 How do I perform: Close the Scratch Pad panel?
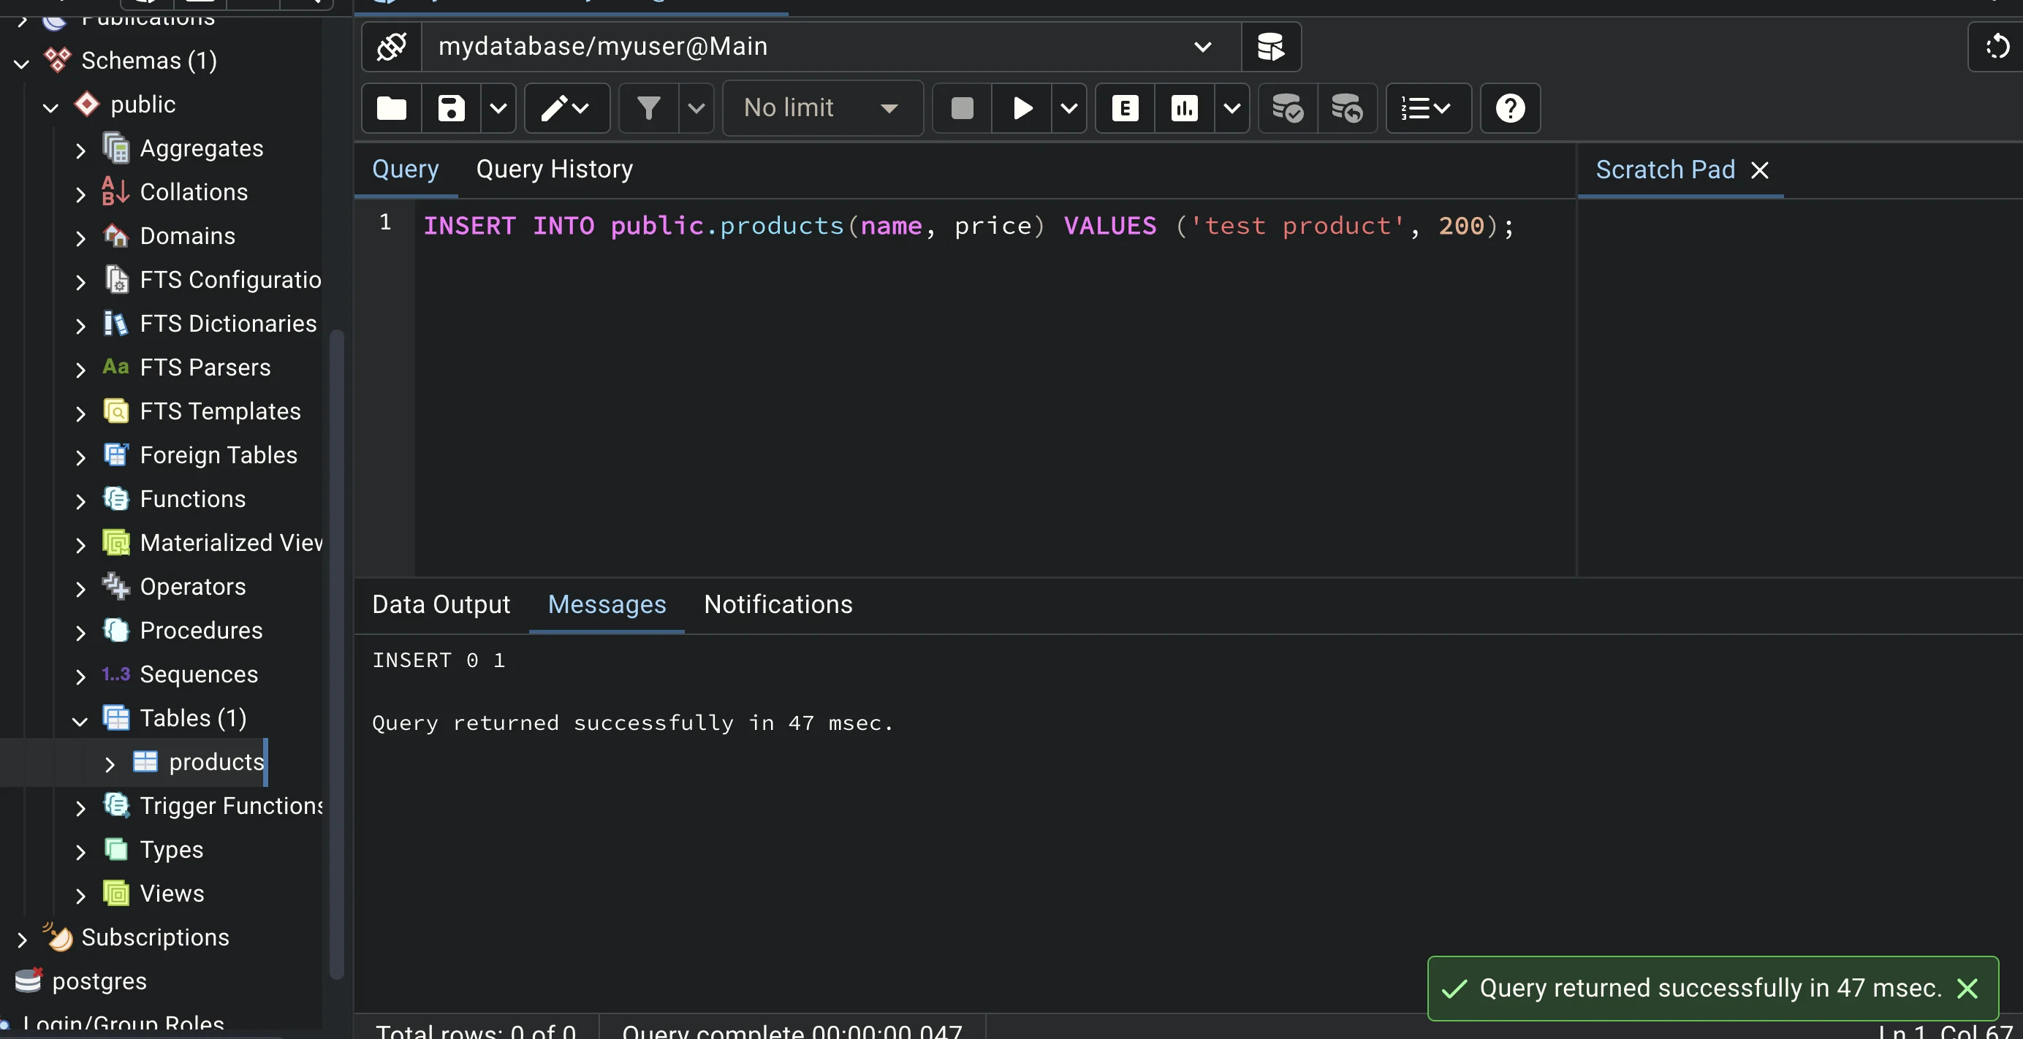pyautogui.click(x=1760, y=170)
